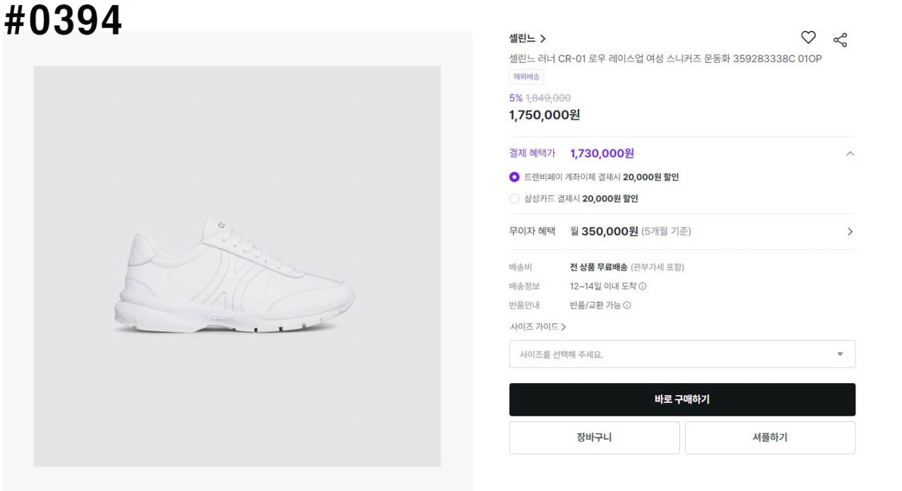Click the 셀린느 러너 CR-01 product title

pyautogui.click(x=665, y=58)
